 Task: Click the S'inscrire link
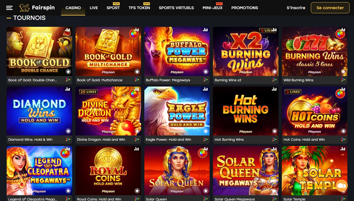(296, 8)
